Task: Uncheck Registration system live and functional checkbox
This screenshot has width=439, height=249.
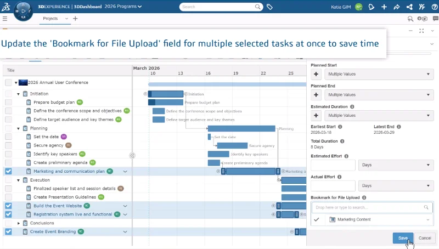Action: pyautogui.click(x=8, y=214)
